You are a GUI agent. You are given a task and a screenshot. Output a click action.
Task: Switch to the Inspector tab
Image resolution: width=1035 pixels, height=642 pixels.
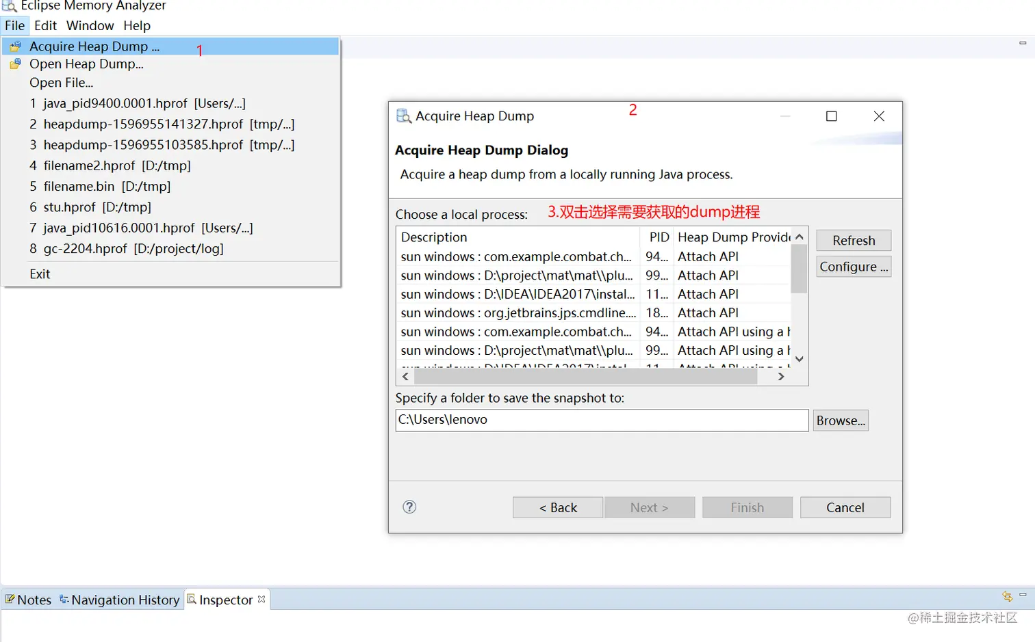[x=226, y=600]
